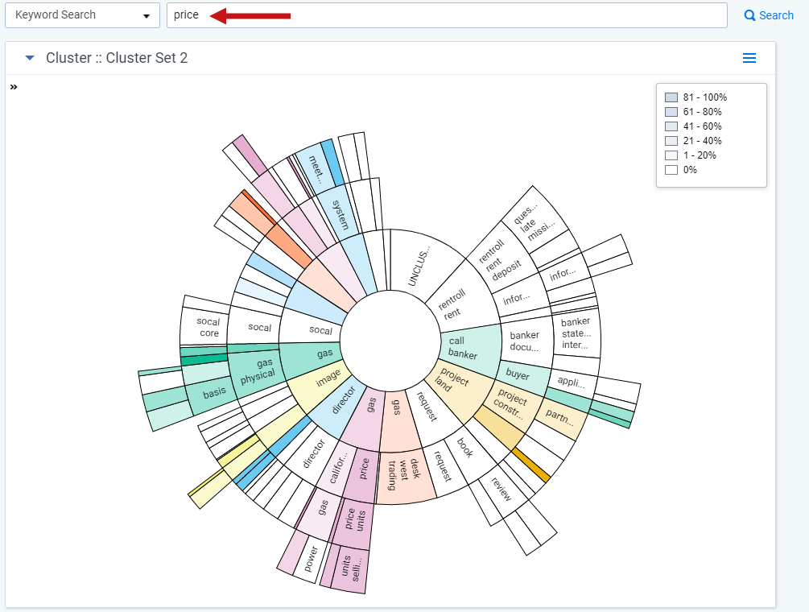
Task: Select the califor... segment
Action: (x=336, y=467)
